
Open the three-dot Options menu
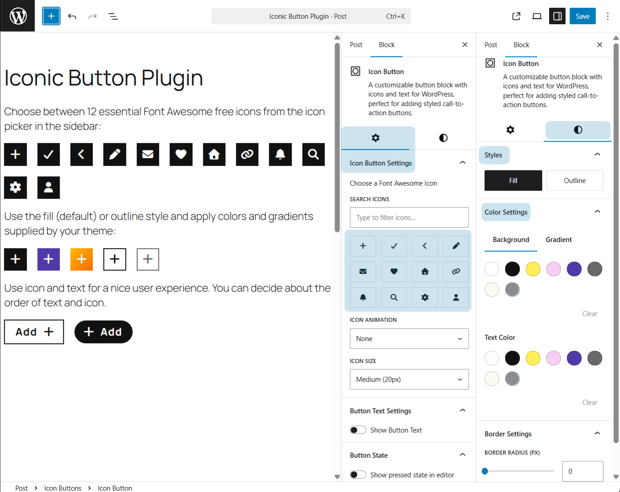[608, 16]
